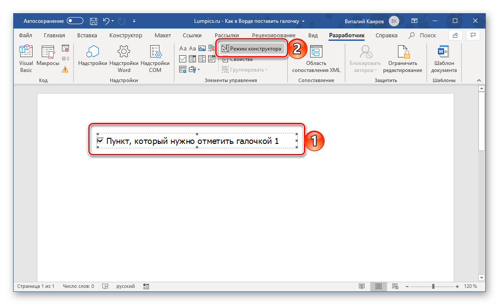This screenshot has width=499, height=305.
Task: Open zoom dialog via 120 %
Action: (x=470, y=286)
